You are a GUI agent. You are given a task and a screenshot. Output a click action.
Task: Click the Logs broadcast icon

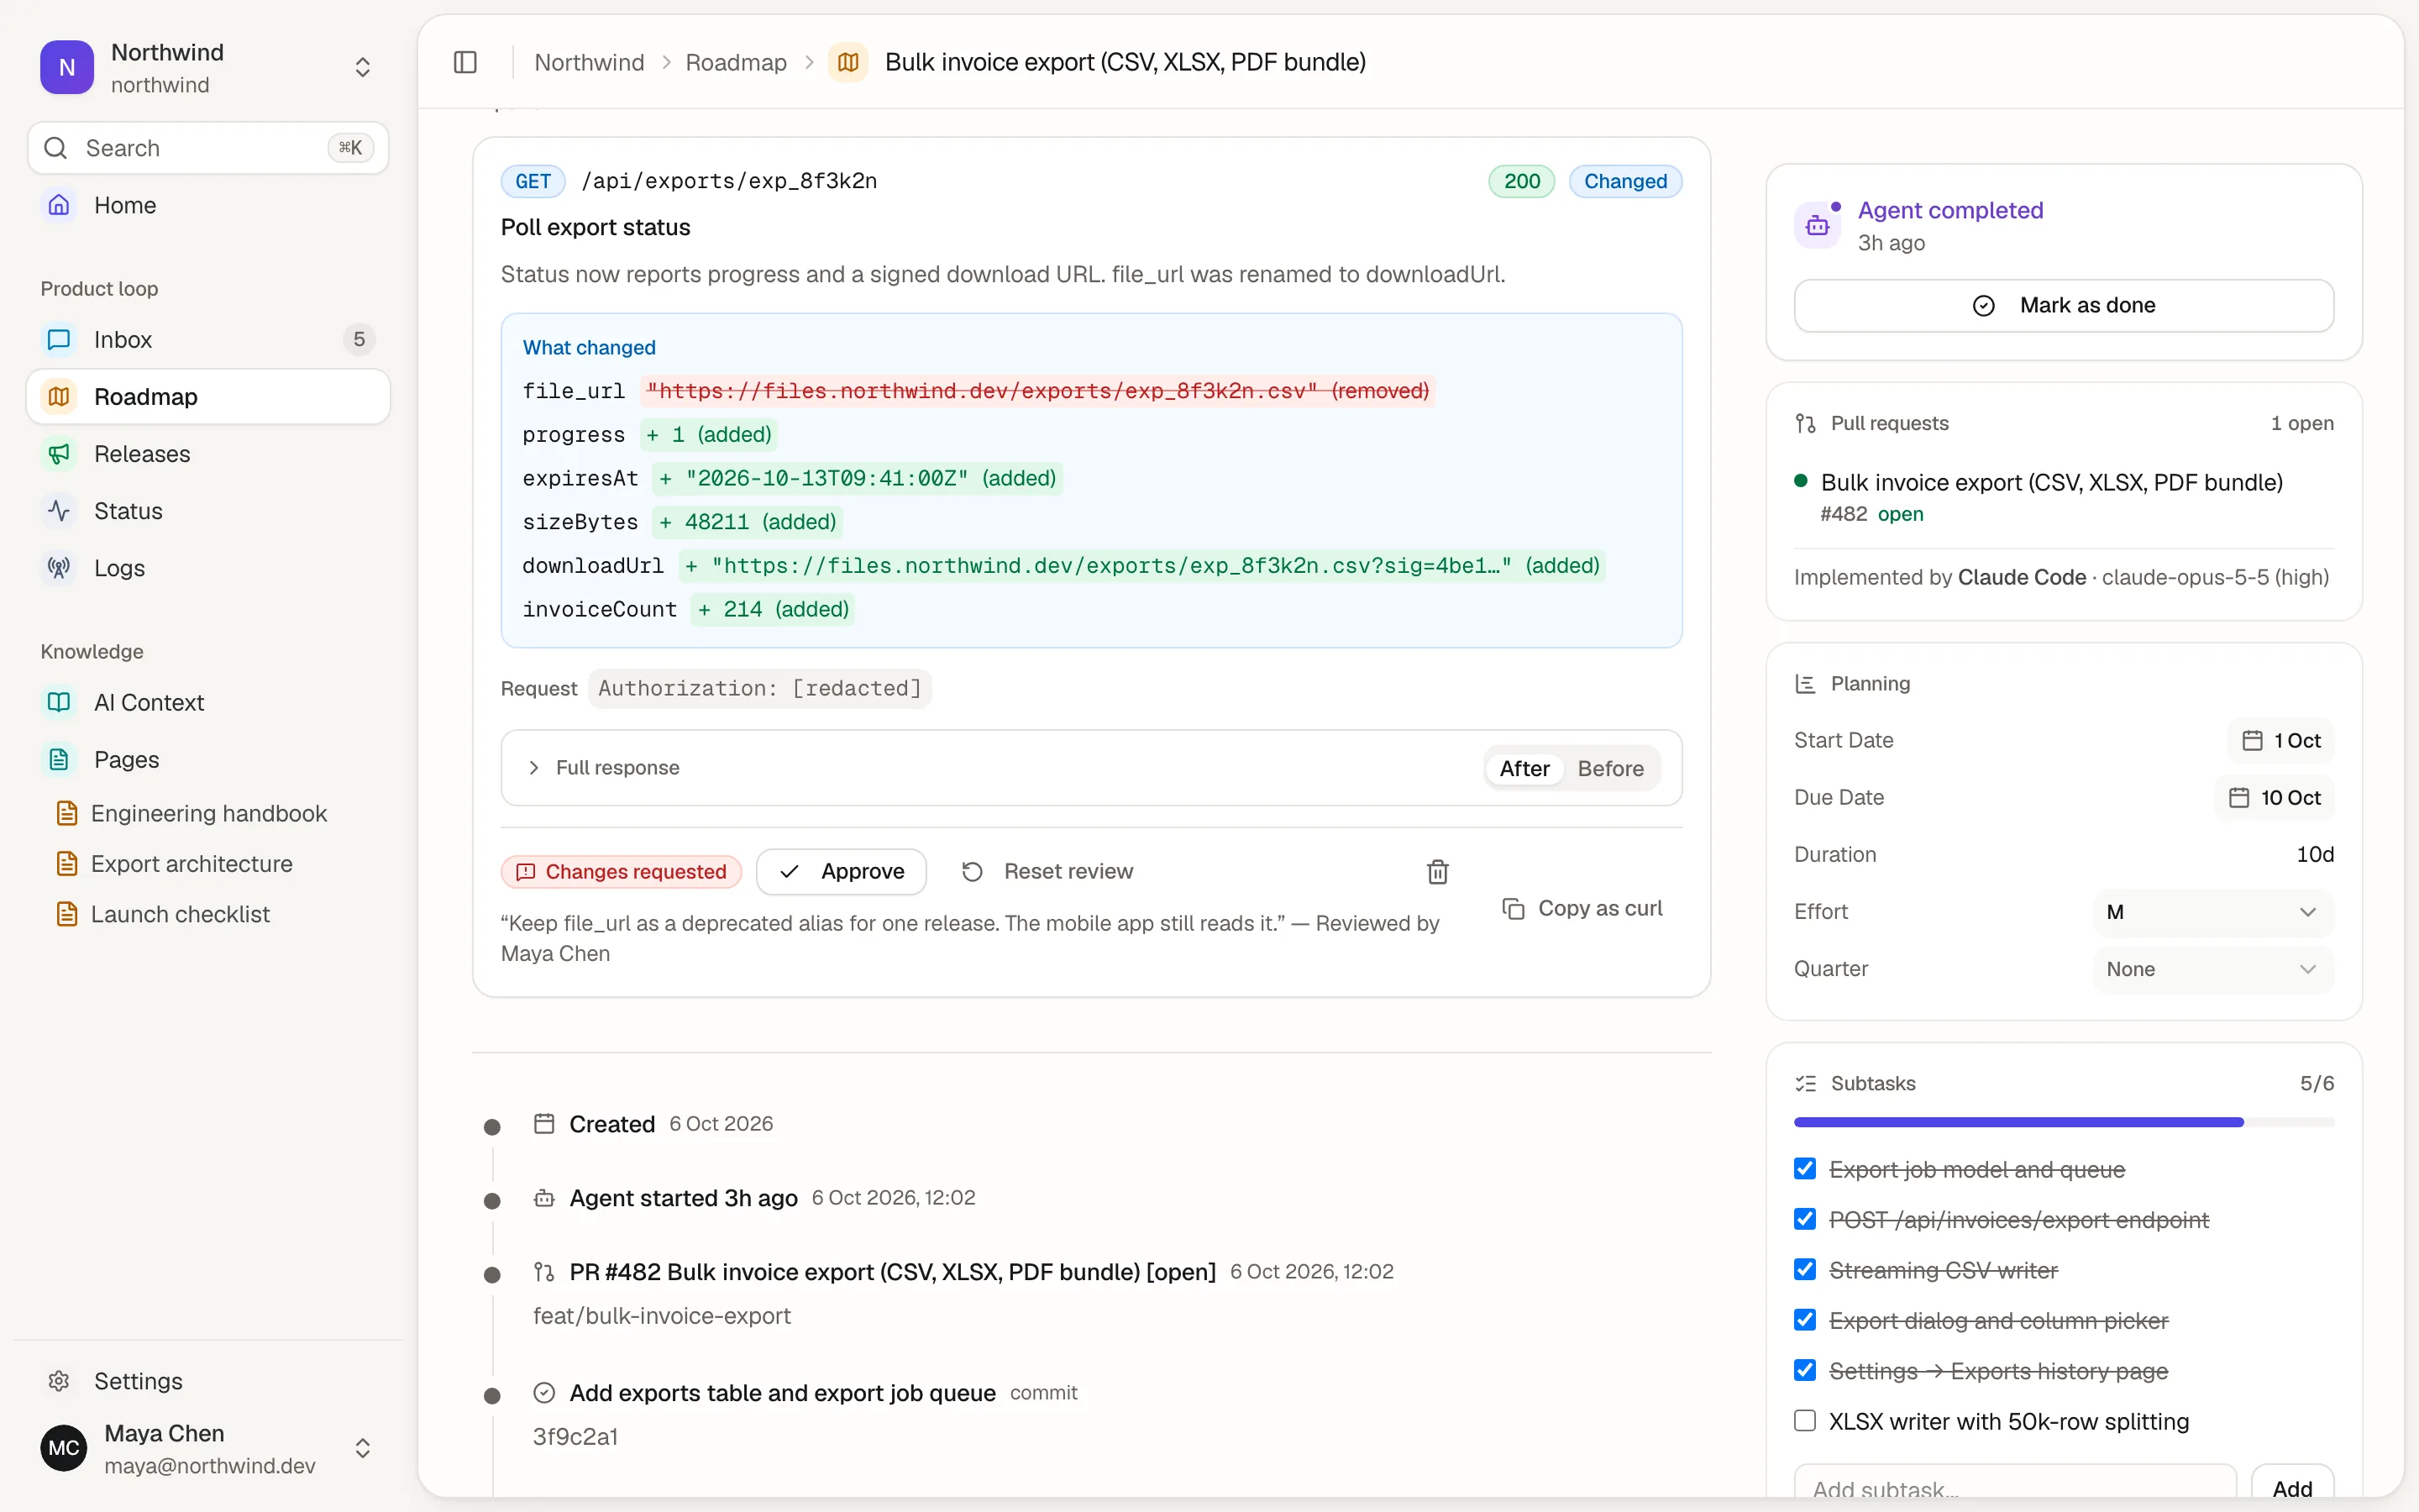click(x=59, y=568)
